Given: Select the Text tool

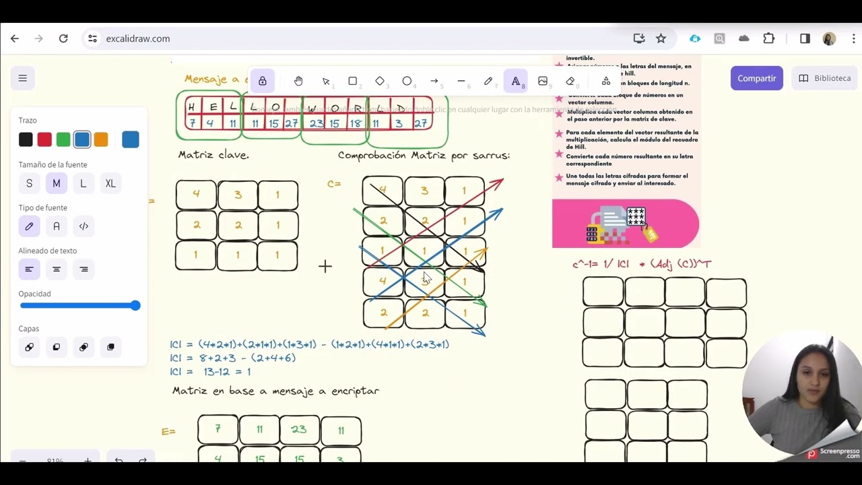Looking at the screenshot, I should [516, 81].
